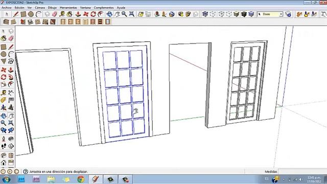This screenshot has width=327, height=184.
Task: Switch to Iso view in left palette
Action: (4, 155)
